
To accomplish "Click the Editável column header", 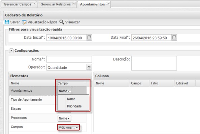I will point(185,83).
